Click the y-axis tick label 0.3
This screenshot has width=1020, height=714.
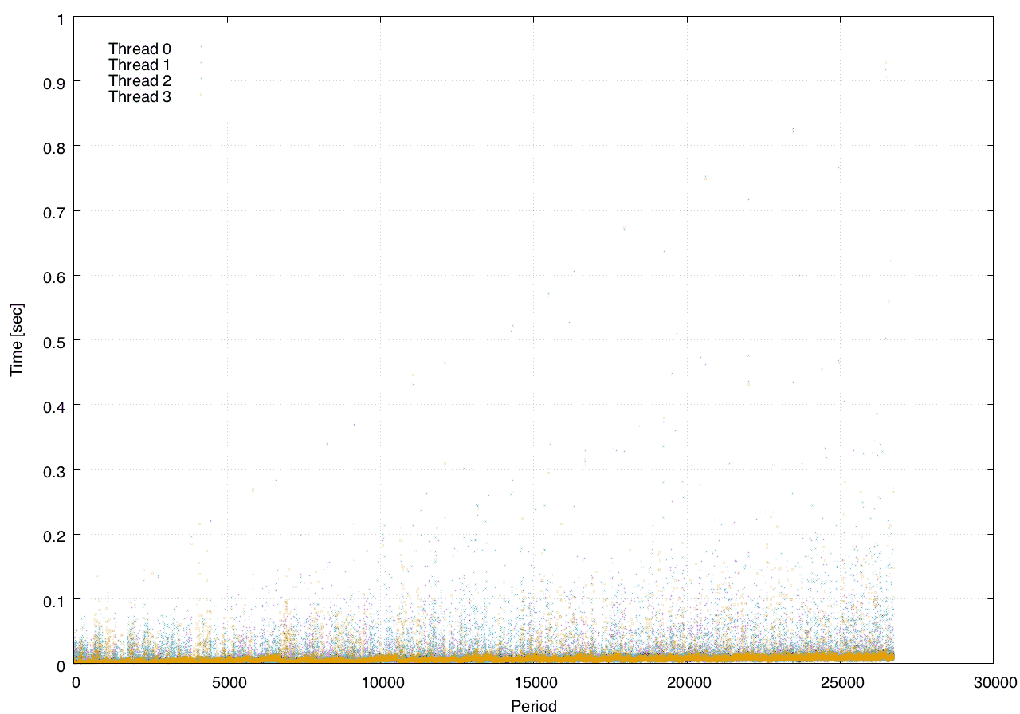(x=55, y=470)
